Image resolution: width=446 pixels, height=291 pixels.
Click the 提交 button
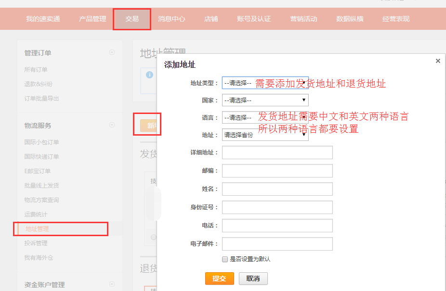pos(219,278)
